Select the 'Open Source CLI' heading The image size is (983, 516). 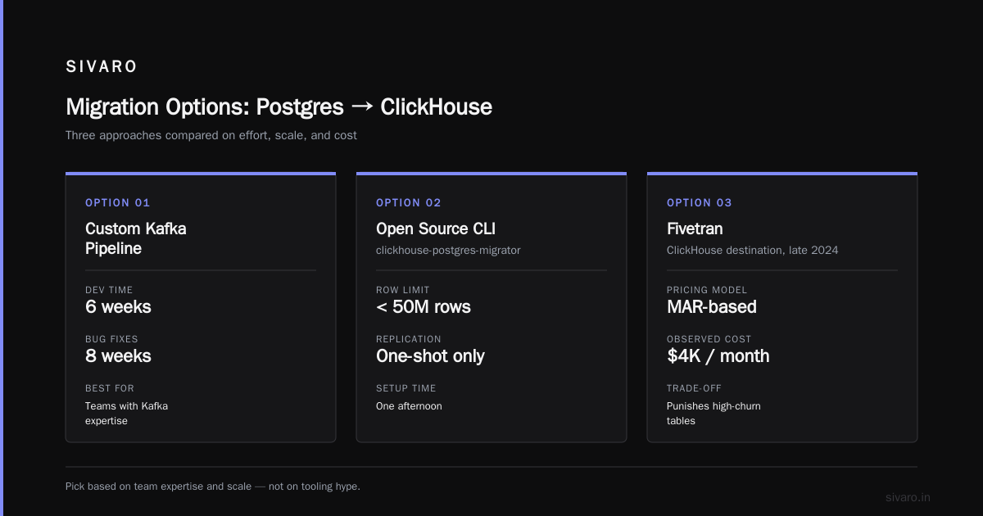436,229
